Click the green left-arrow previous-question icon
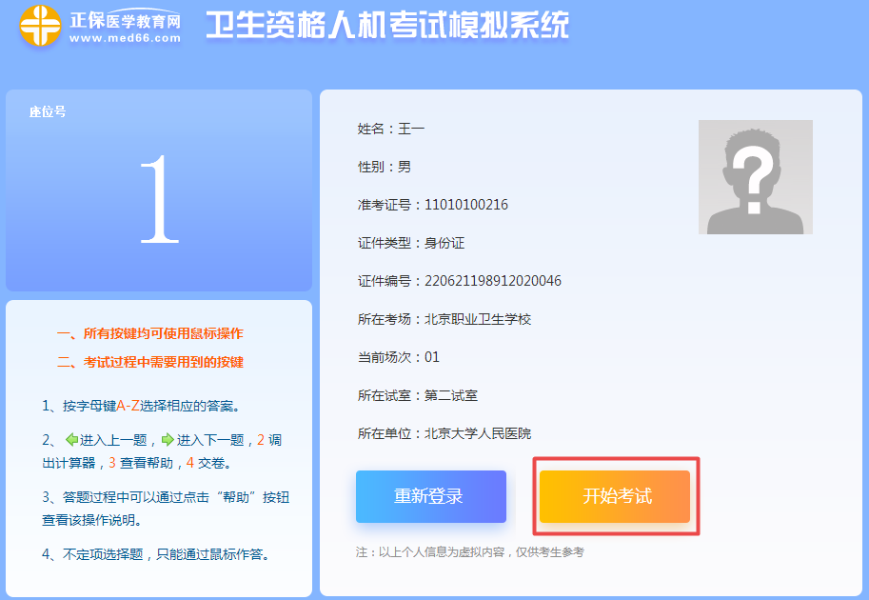Viewport: 869px width, 600px height. tap(72, 438)
